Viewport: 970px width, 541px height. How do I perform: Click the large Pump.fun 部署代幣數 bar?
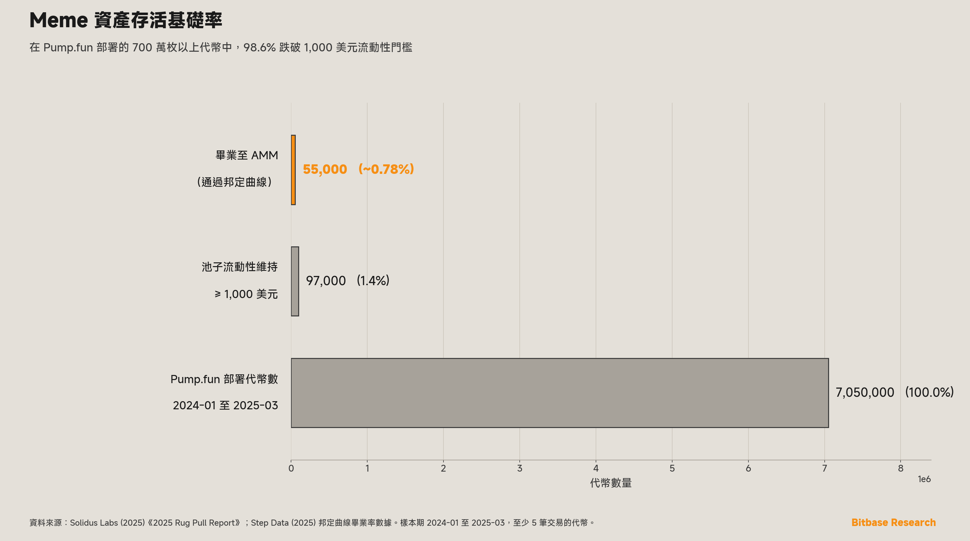(x=560, y=393)
